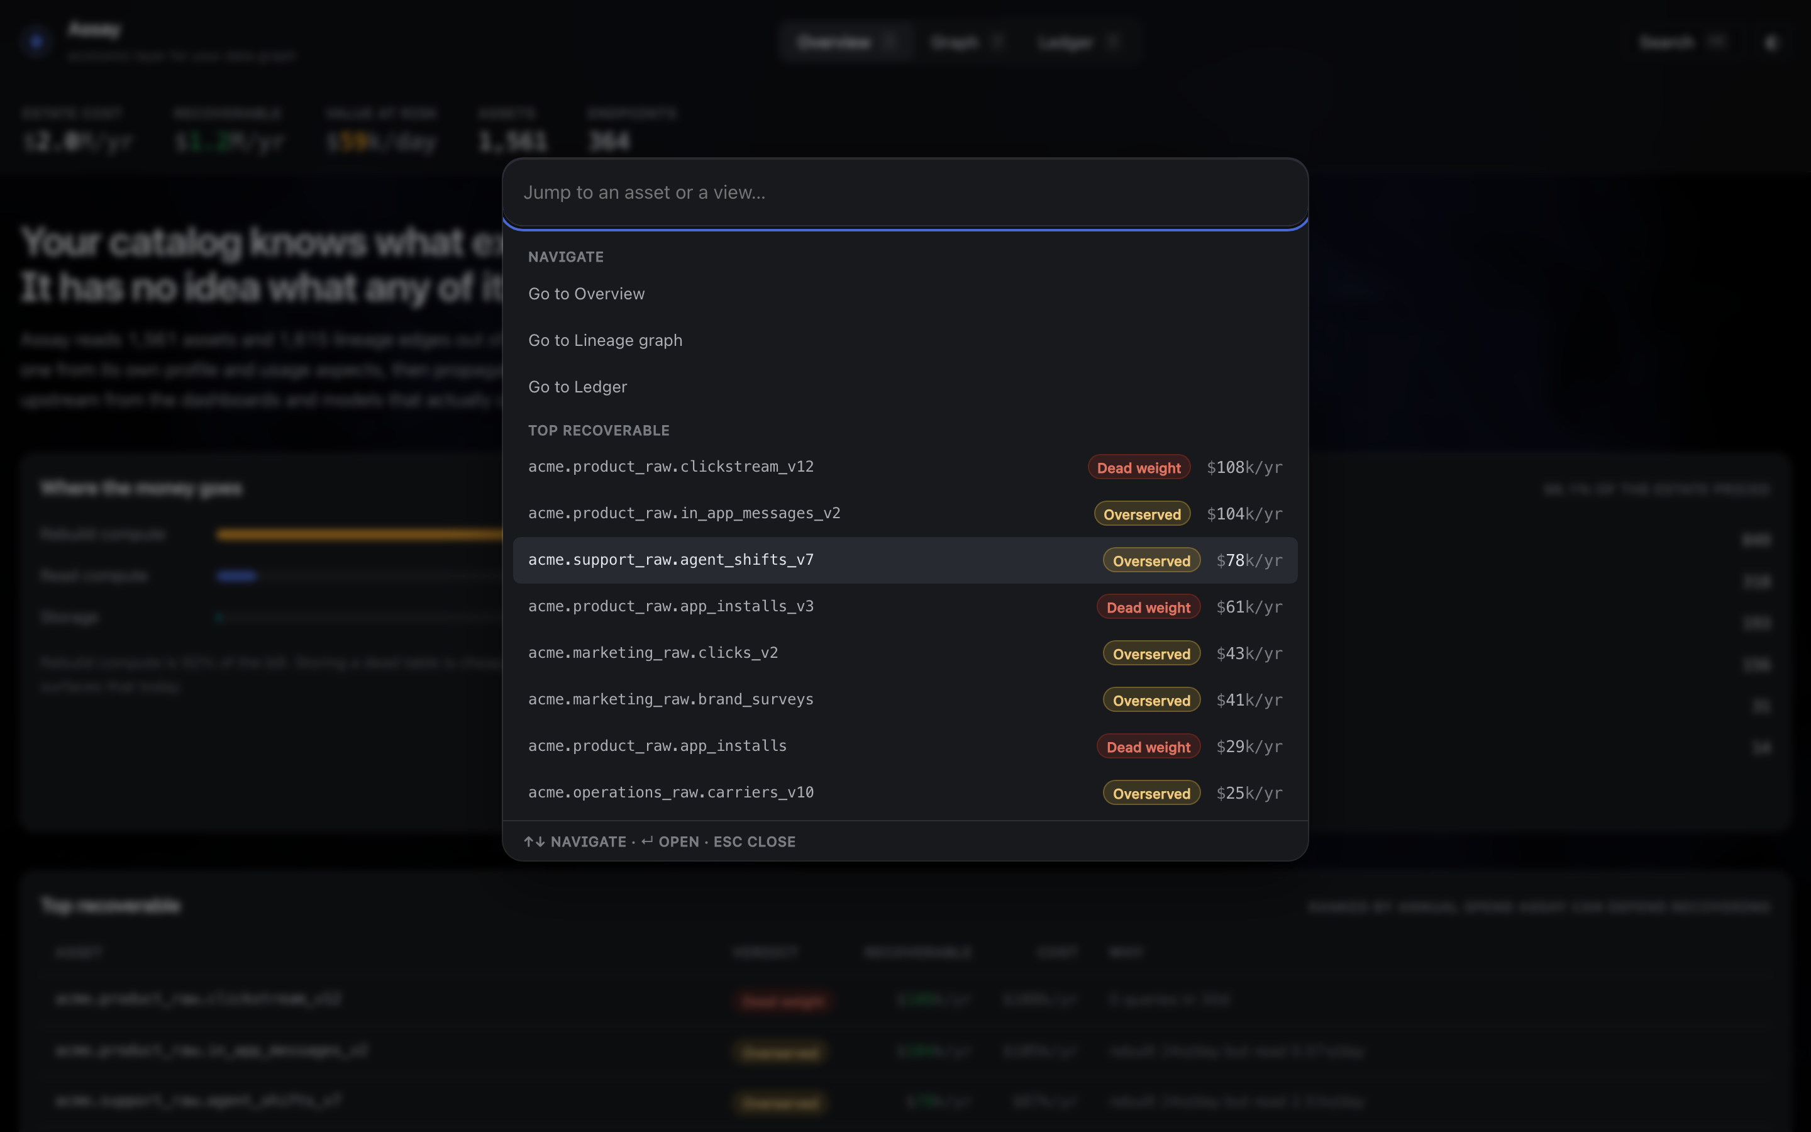The height and width of the screenshot is (1132, 1811).
Task: Click Dead weight badge on app_installs_v3
Action: (x=1148, y=606)
